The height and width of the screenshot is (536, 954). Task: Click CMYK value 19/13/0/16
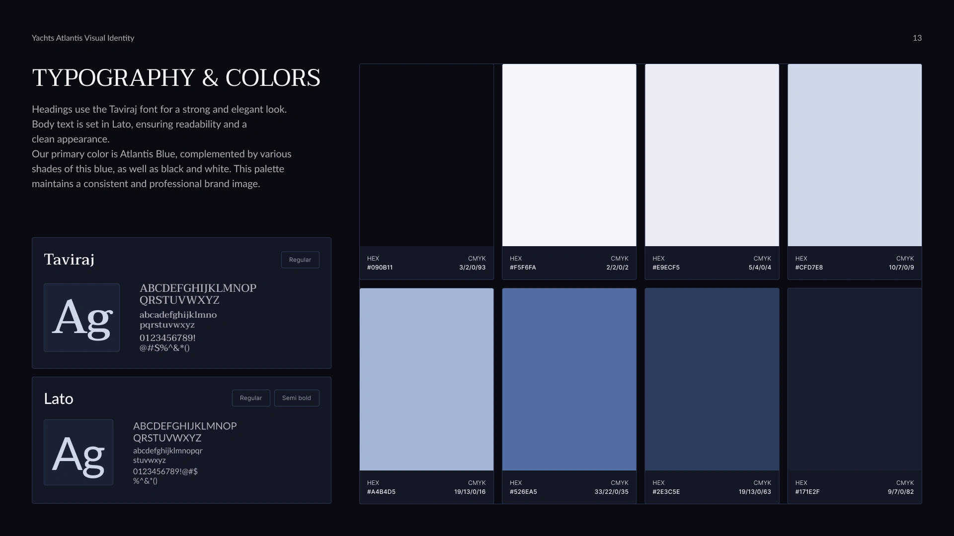point(470,492)
